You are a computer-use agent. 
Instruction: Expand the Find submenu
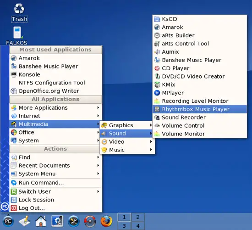[x=55, y=157]
